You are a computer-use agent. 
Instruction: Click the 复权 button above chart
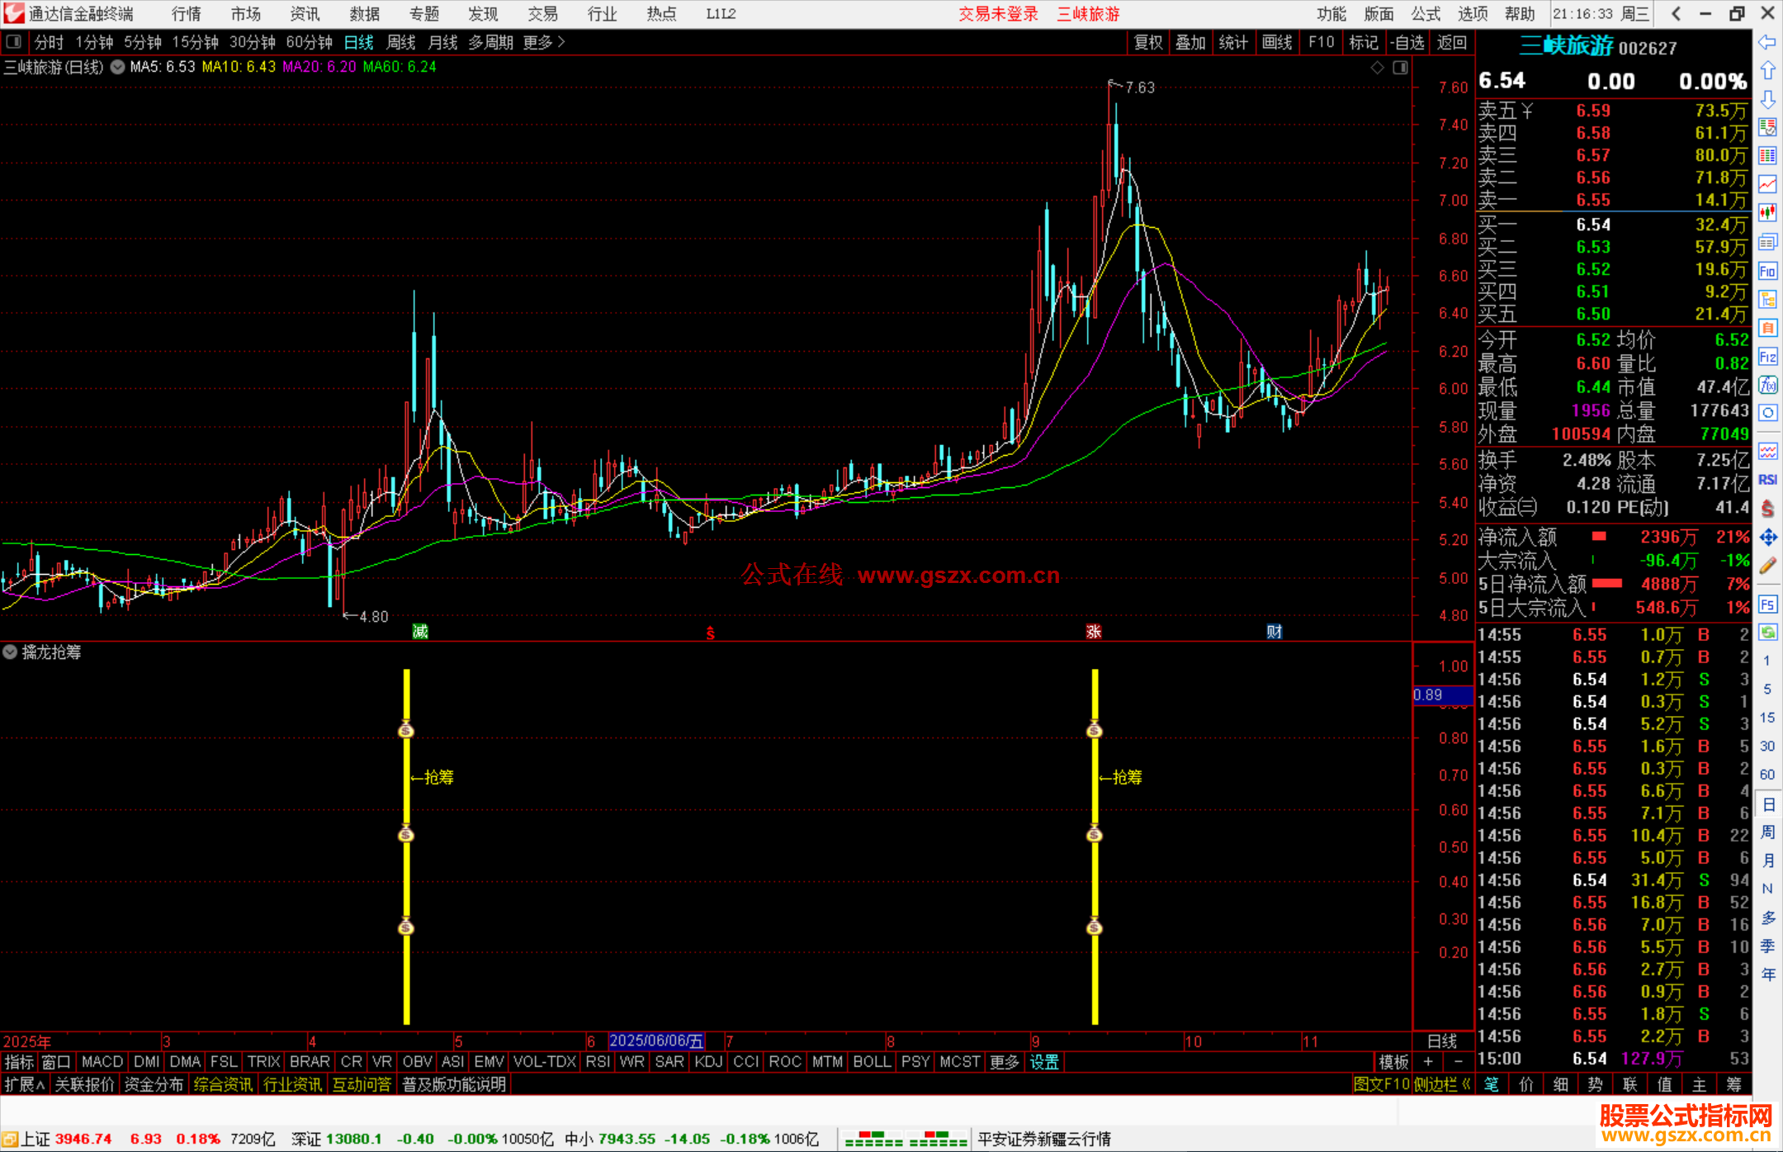point(1147,42)
